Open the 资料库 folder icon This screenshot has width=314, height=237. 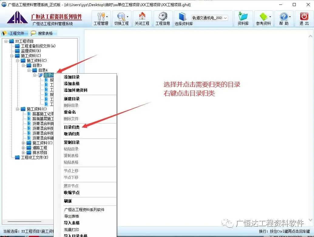[x=243, y=16]
